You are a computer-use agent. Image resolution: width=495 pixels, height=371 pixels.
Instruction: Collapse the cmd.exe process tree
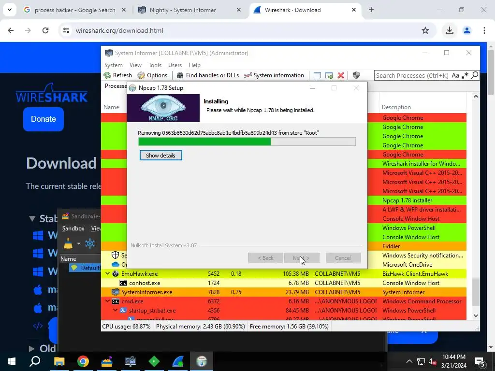108,301
